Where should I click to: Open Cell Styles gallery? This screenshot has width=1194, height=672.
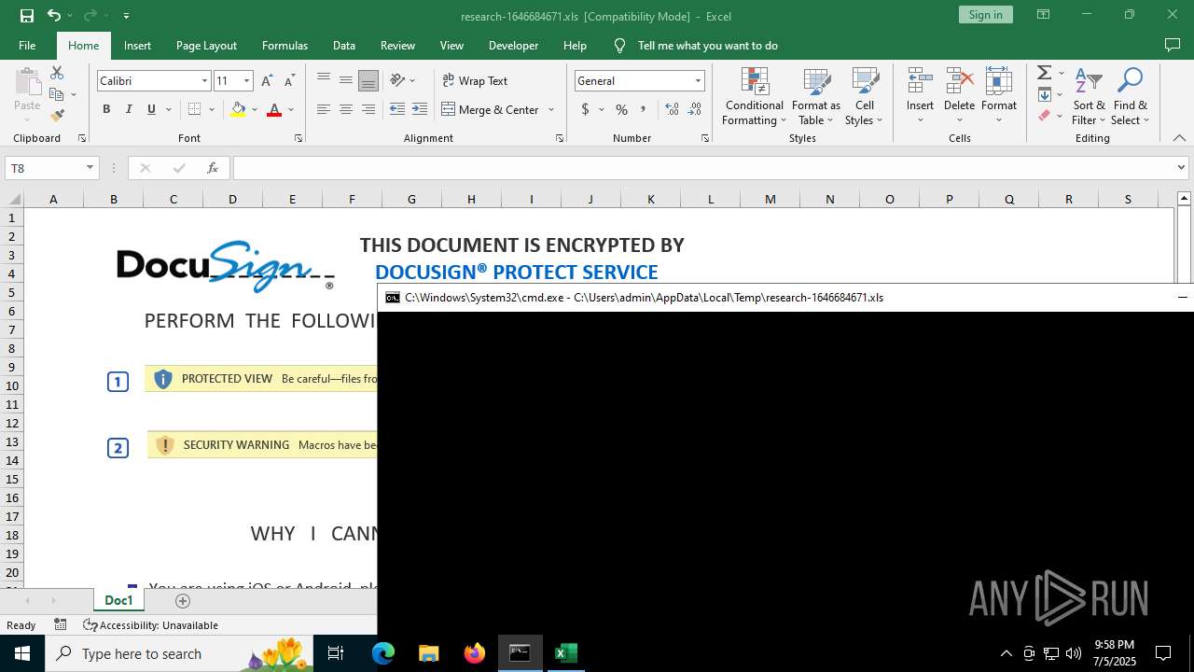tap(864, 96)
